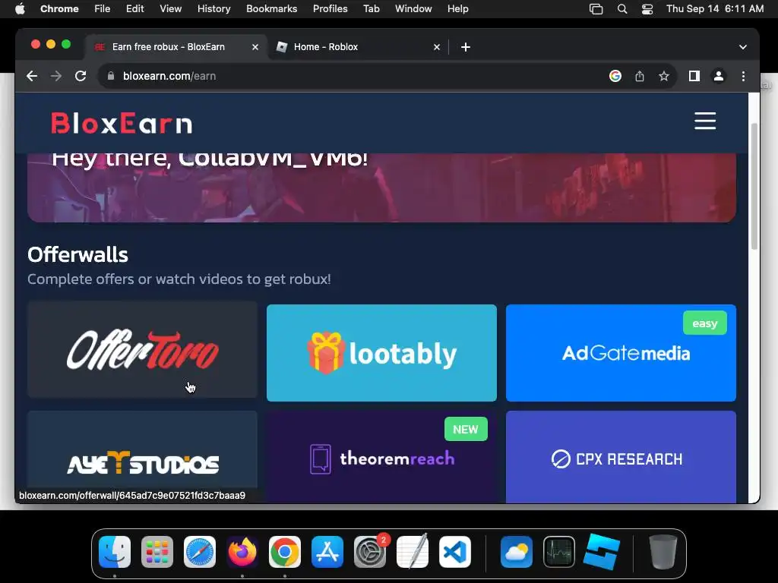
Task: Select the Earn free robux - BloxEarn tab
Action: [x=176, y=46]
